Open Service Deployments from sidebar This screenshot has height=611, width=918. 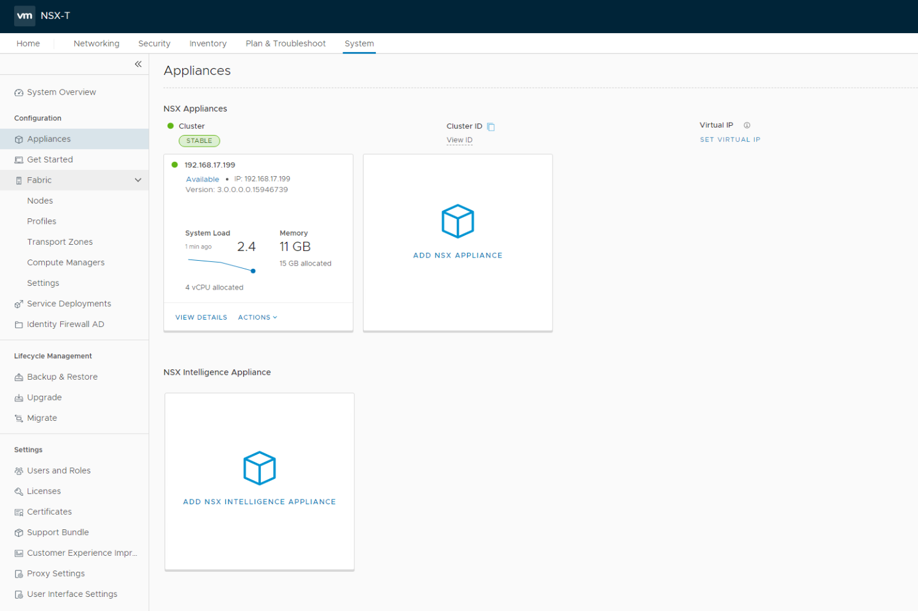click(x=69, y=303)
